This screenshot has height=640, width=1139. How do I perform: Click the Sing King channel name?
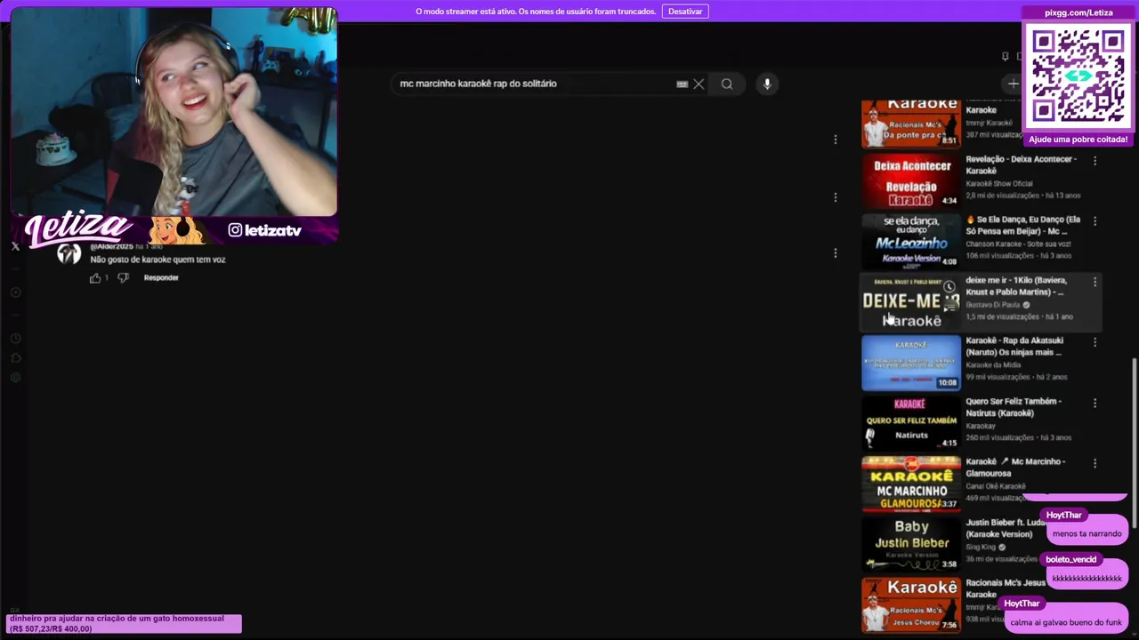[x=981, y=547]
